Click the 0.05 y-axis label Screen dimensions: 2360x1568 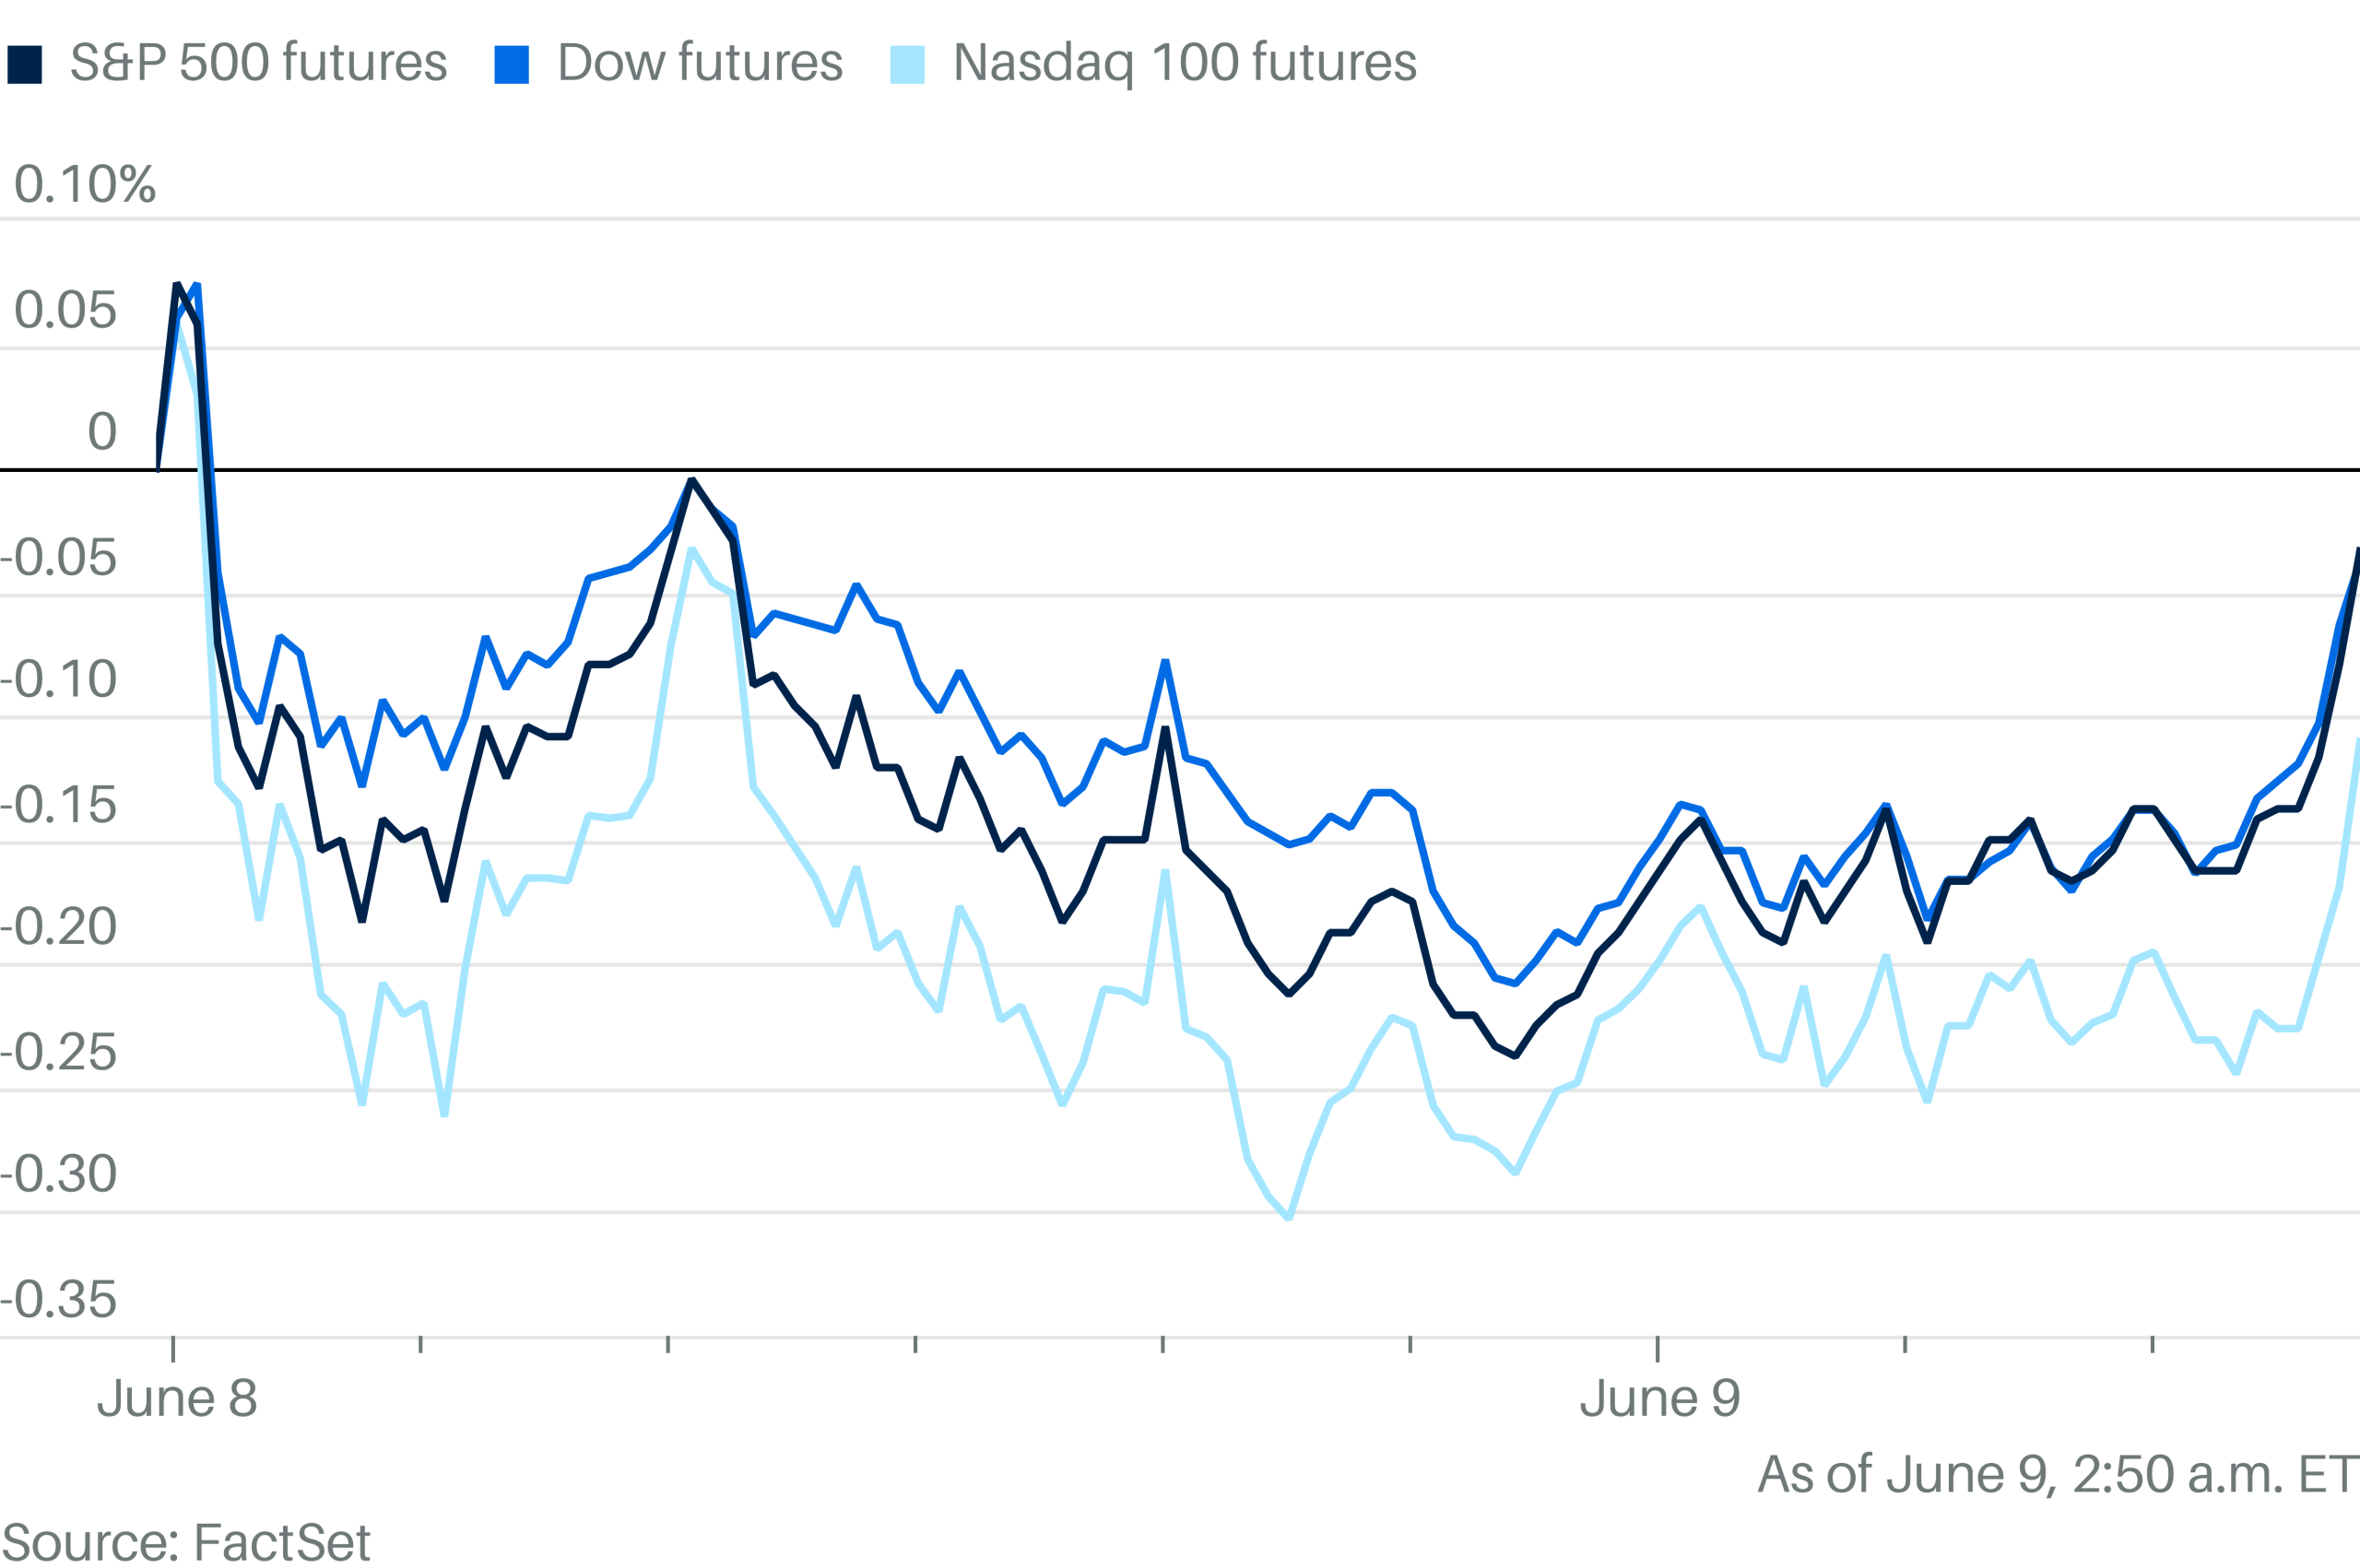pyautogui.click(x=65, y=310)
